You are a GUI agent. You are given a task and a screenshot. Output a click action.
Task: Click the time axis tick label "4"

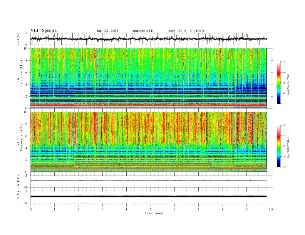[126, 209]
